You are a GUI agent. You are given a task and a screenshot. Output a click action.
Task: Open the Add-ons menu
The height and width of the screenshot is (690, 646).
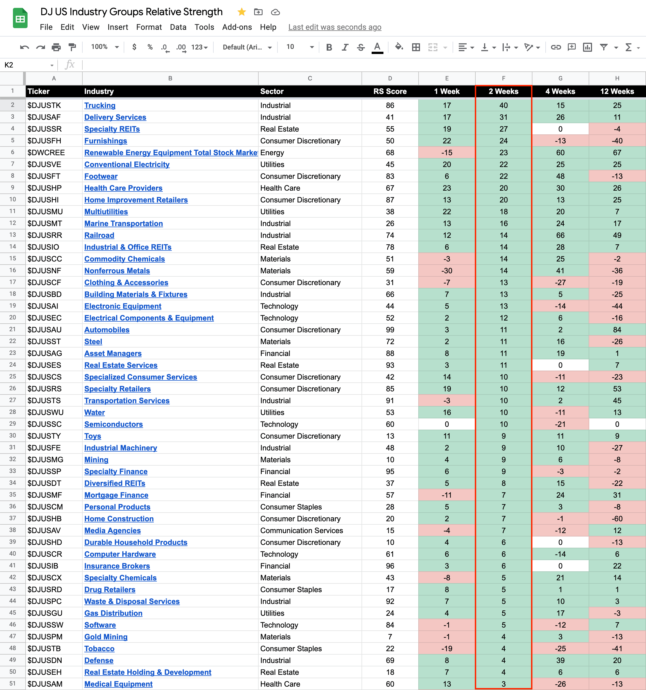coord(237,27)
